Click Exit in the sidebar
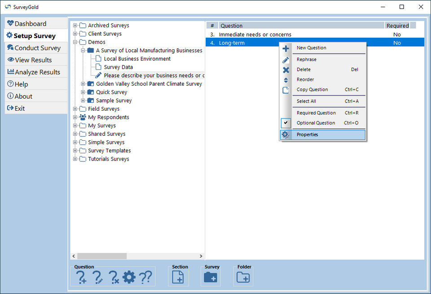 point(36,108)
